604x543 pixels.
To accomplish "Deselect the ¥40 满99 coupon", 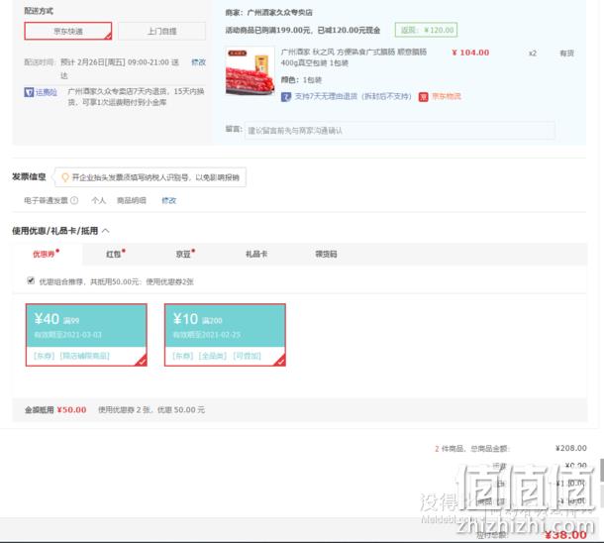I will [x=86, y=335].
